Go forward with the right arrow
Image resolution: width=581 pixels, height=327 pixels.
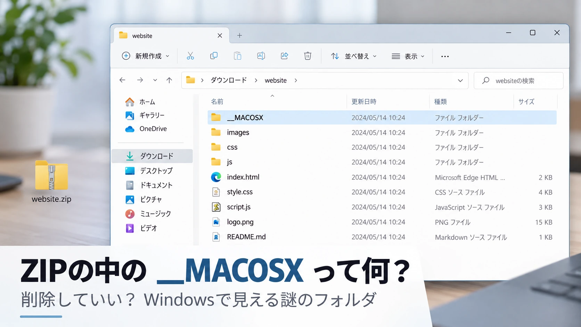(140, 80)
